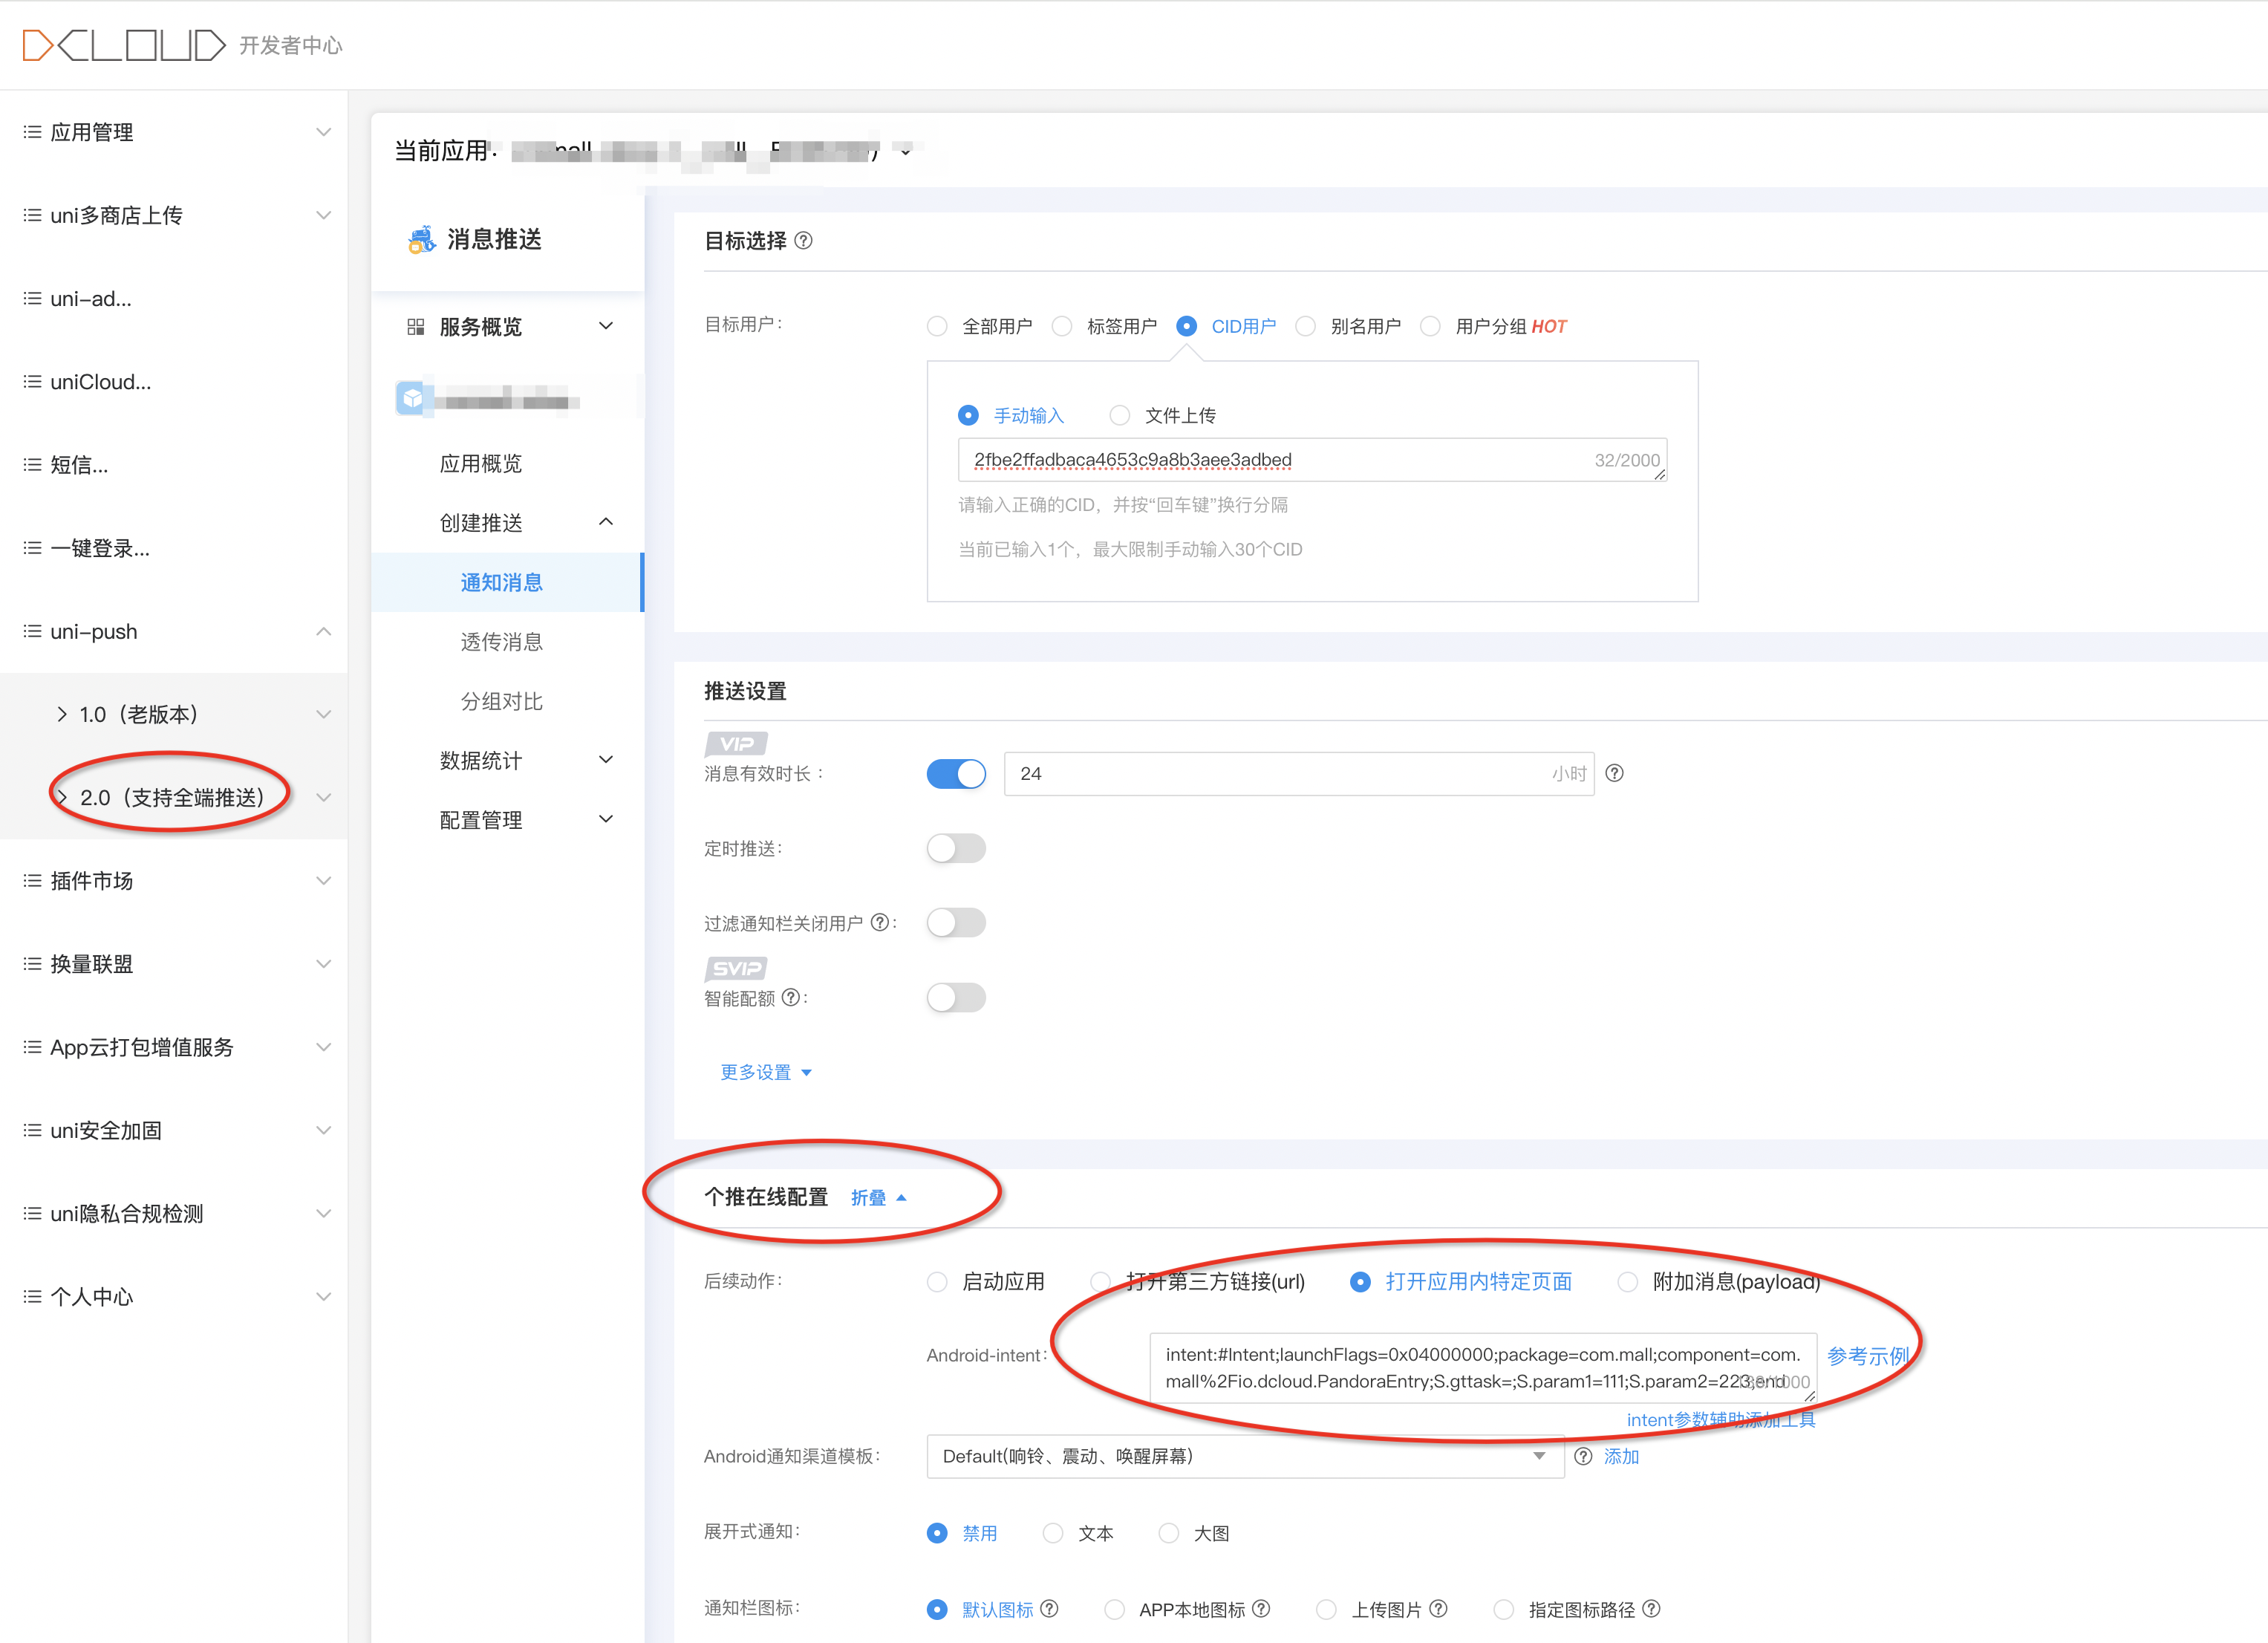This screenshot has height=1643, width=2268.
Task: Click help icon next to 默认图标 option
Action: click(1049, 1609)
